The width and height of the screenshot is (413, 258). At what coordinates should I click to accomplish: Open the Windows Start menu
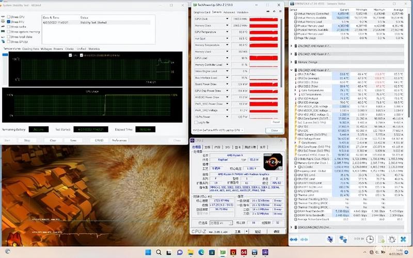[x=148, y=252]
